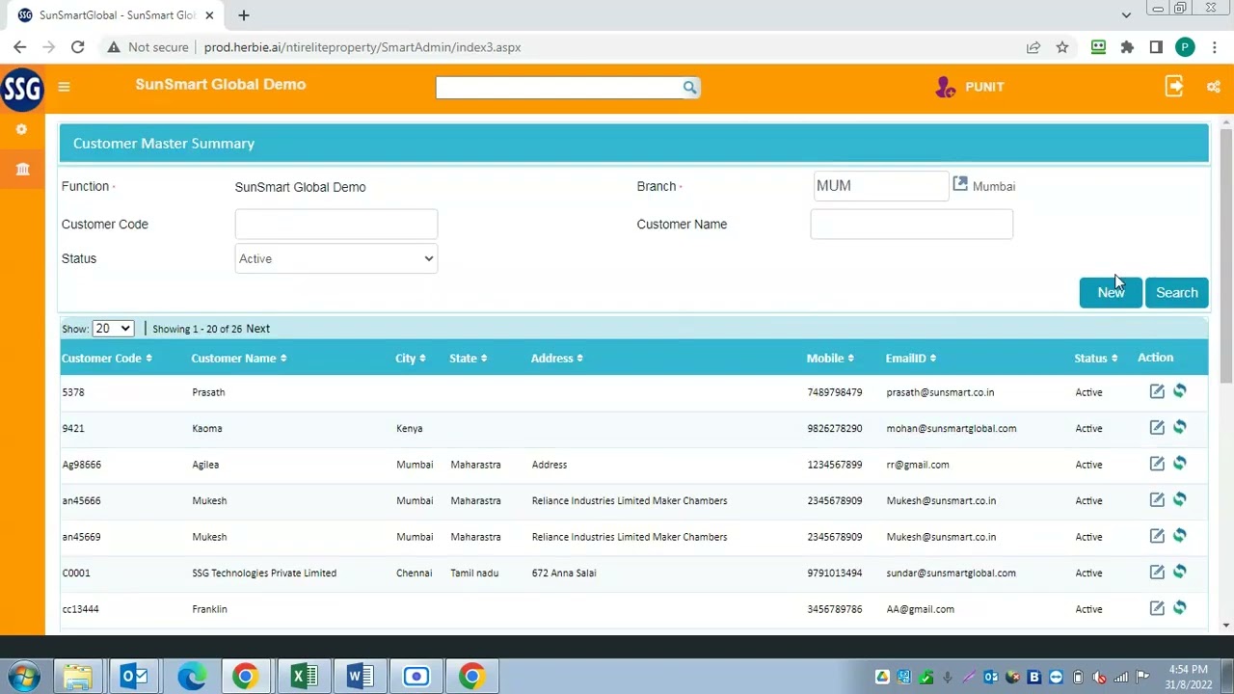Open the Show 20 rows dropdown
The width and height of the screenshot is (1234, 694).
(x=112, y=329)
